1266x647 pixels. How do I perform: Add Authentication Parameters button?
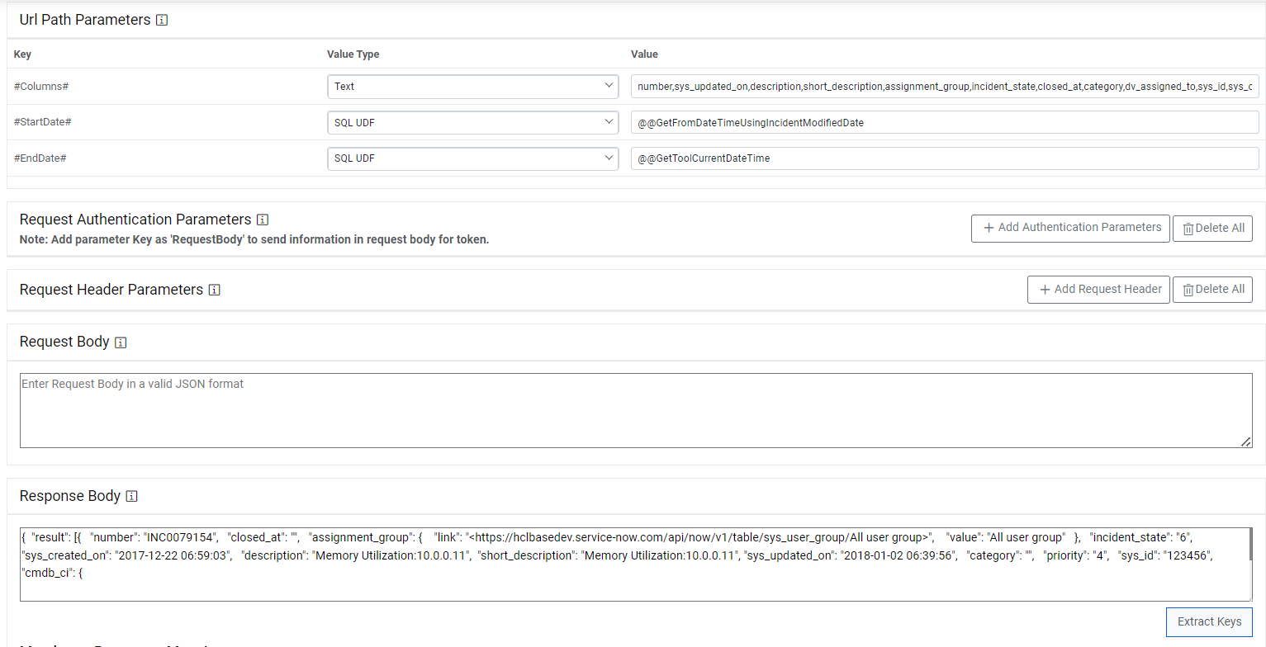coord(1070,228)
